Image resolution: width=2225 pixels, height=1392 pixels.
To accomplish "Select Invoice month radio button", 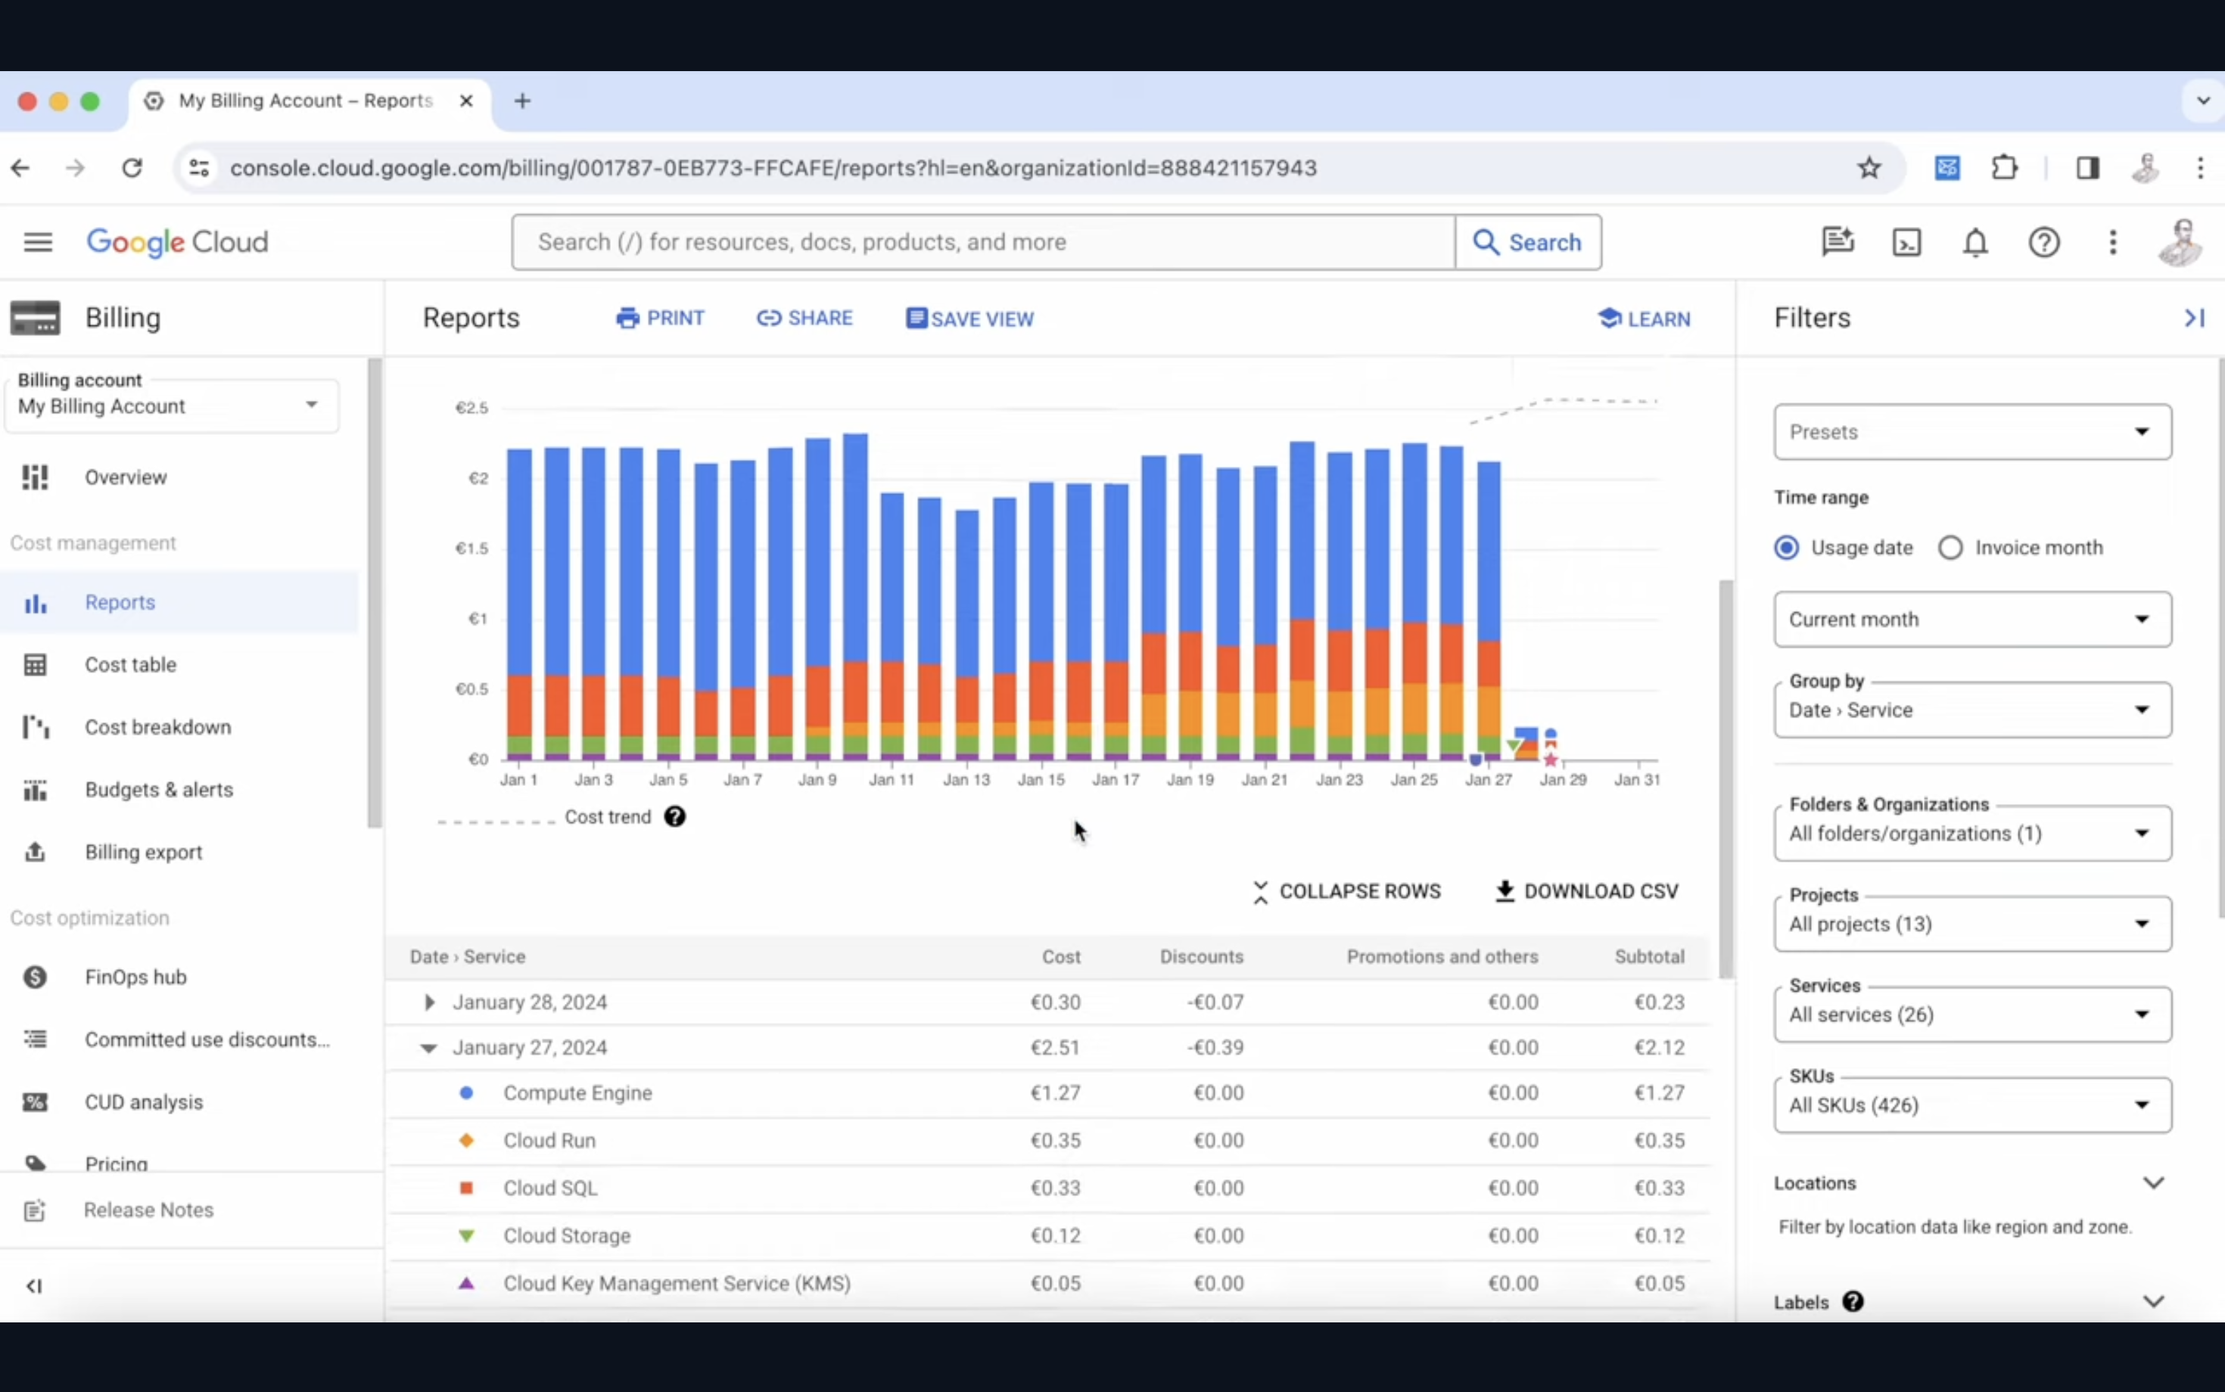I will click(x=1951, y=547).
